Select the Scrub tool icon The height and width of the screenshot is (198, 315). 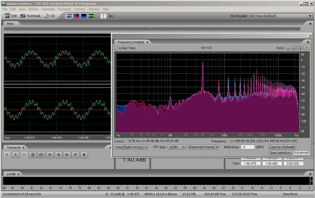(111, 16)
